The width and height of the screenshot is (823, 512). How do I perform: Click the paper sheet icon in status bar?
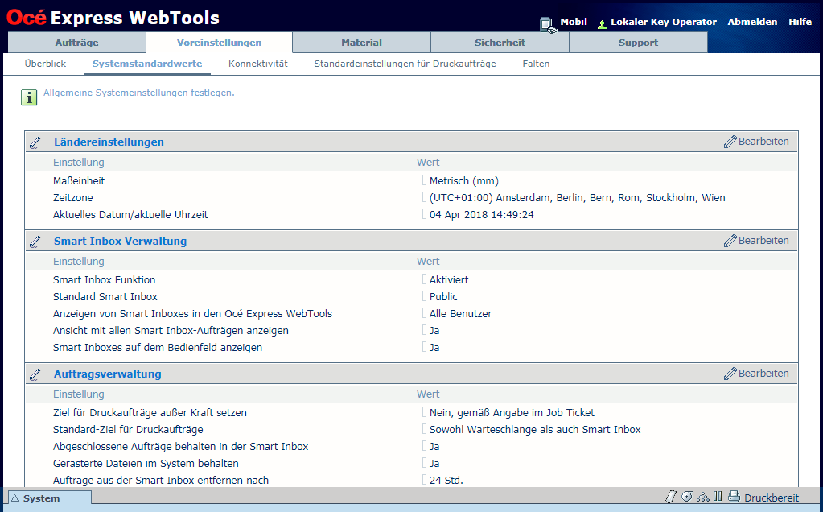[670, 497]
